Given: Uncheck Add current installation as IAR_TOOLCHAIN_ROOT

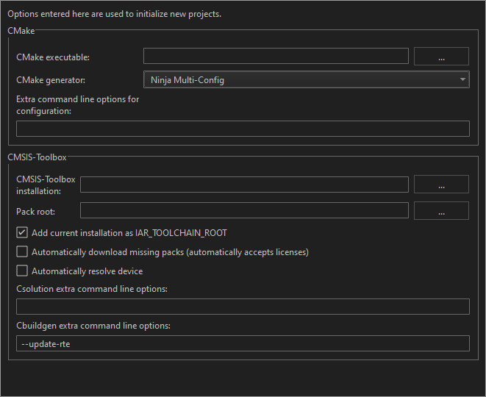Looking at the screenshot, I should 22,233.
